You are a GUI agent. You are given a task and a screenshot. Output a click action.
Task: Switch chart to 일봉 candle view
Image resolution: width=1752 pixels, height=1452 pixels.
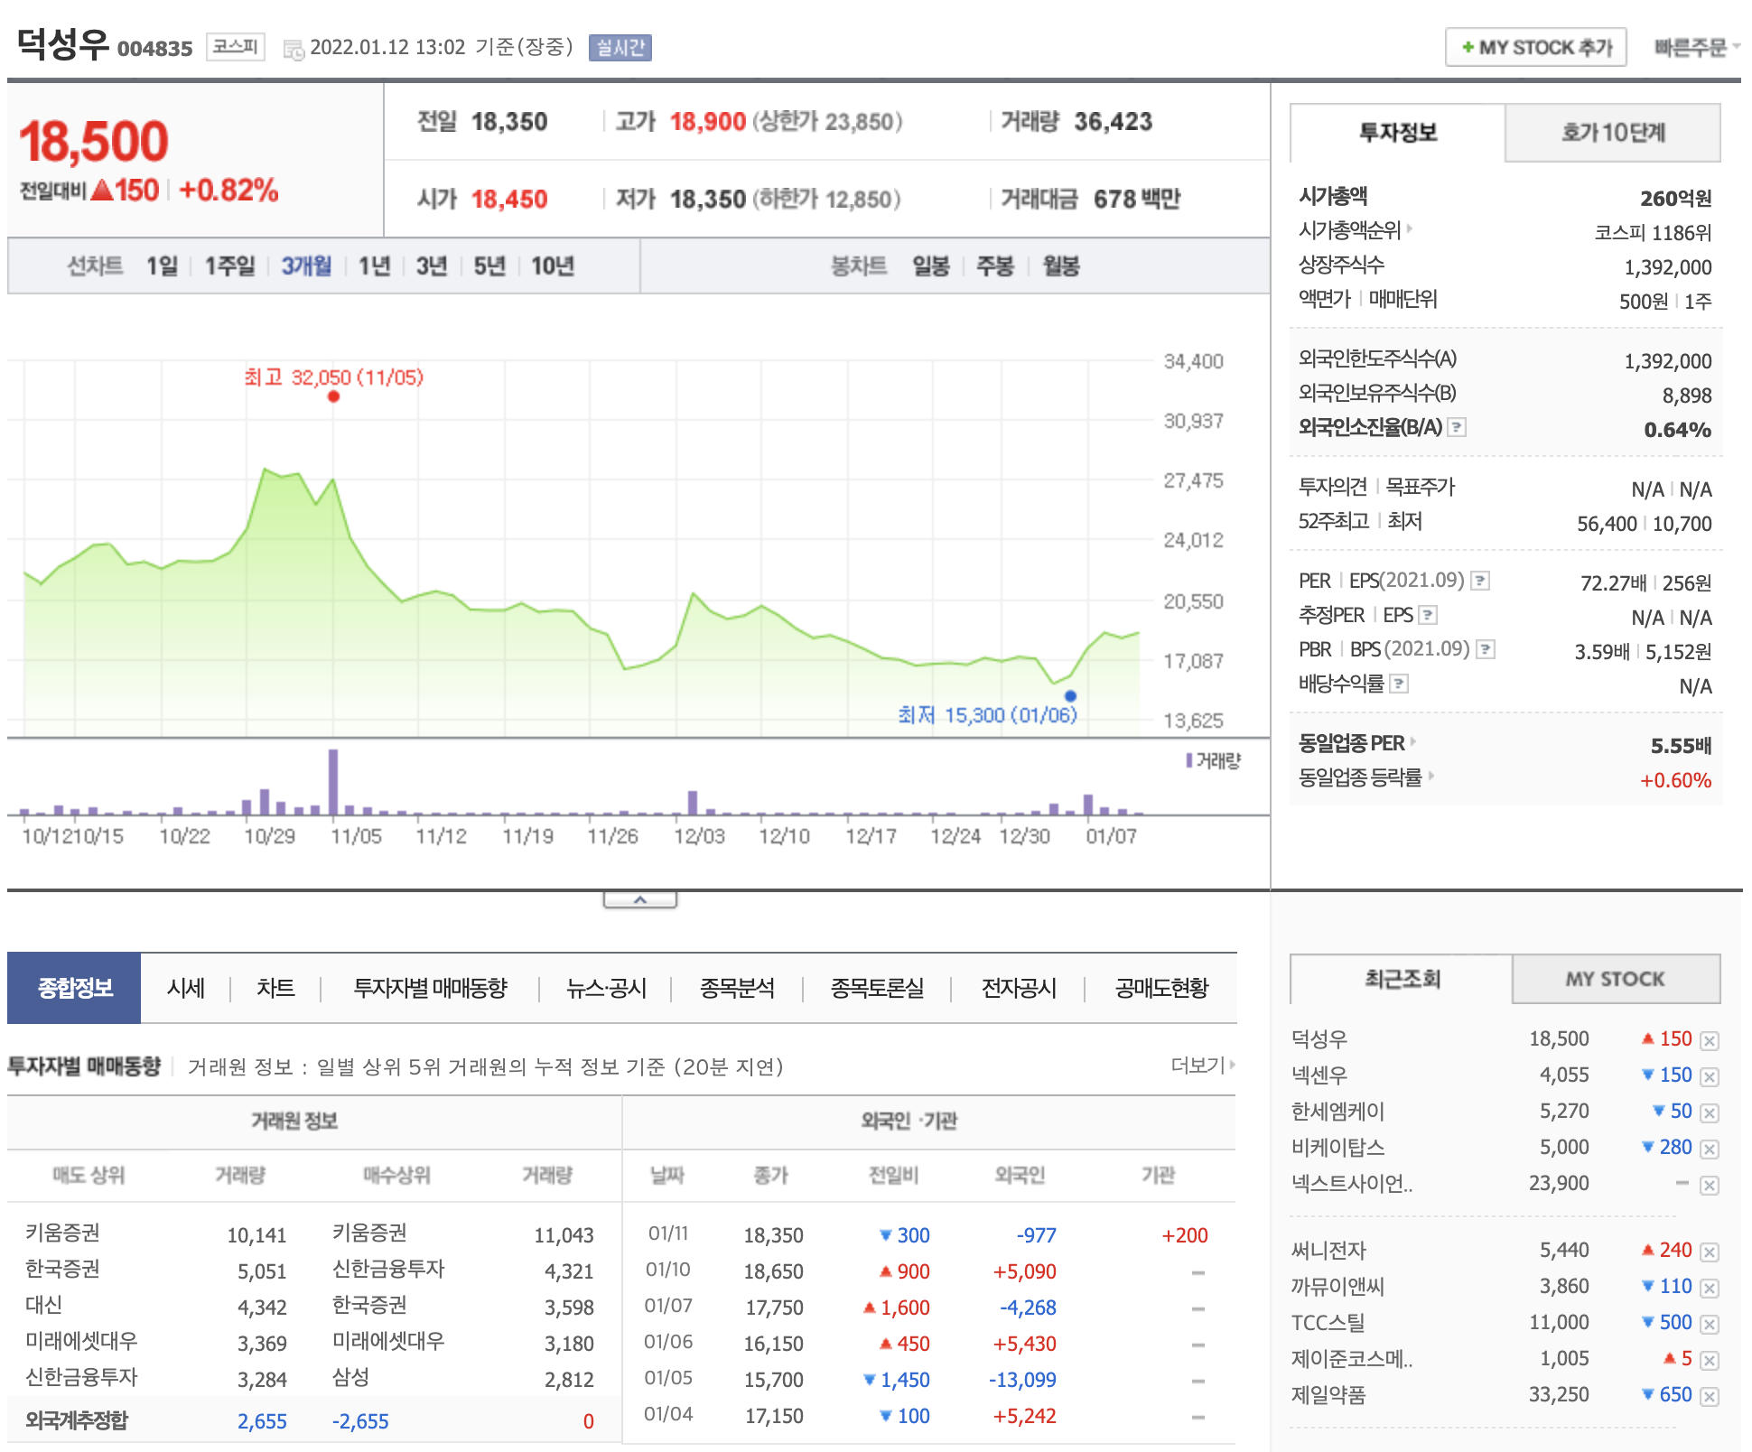(x=930, y=266)
